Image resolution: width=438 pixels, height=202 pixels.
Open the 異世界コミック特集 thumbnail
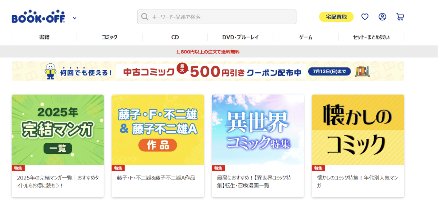point(258,130)
